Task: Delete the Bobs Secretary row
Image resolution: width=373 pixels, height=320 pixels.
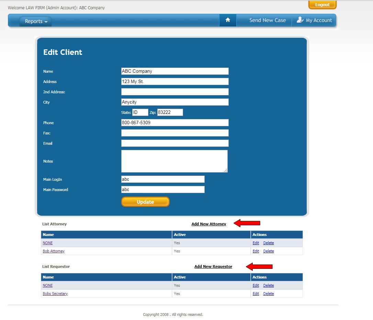Action: tap(268, 294)
